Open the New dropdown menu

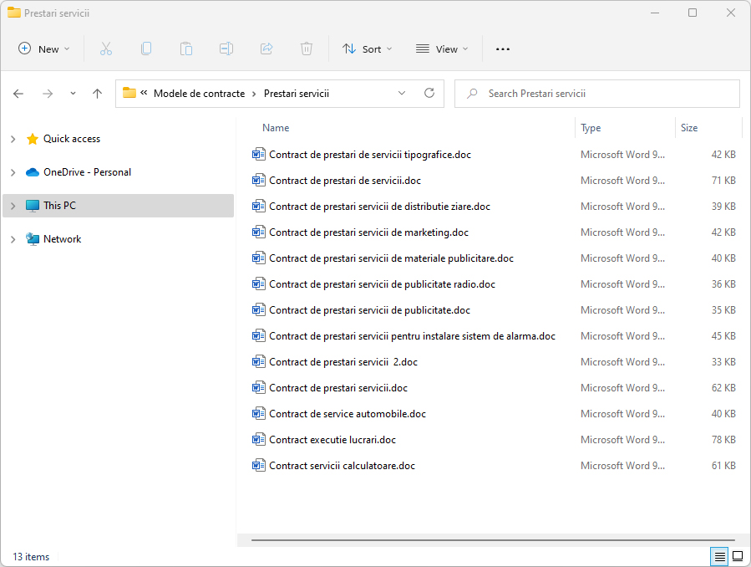(x=43, y=49)
